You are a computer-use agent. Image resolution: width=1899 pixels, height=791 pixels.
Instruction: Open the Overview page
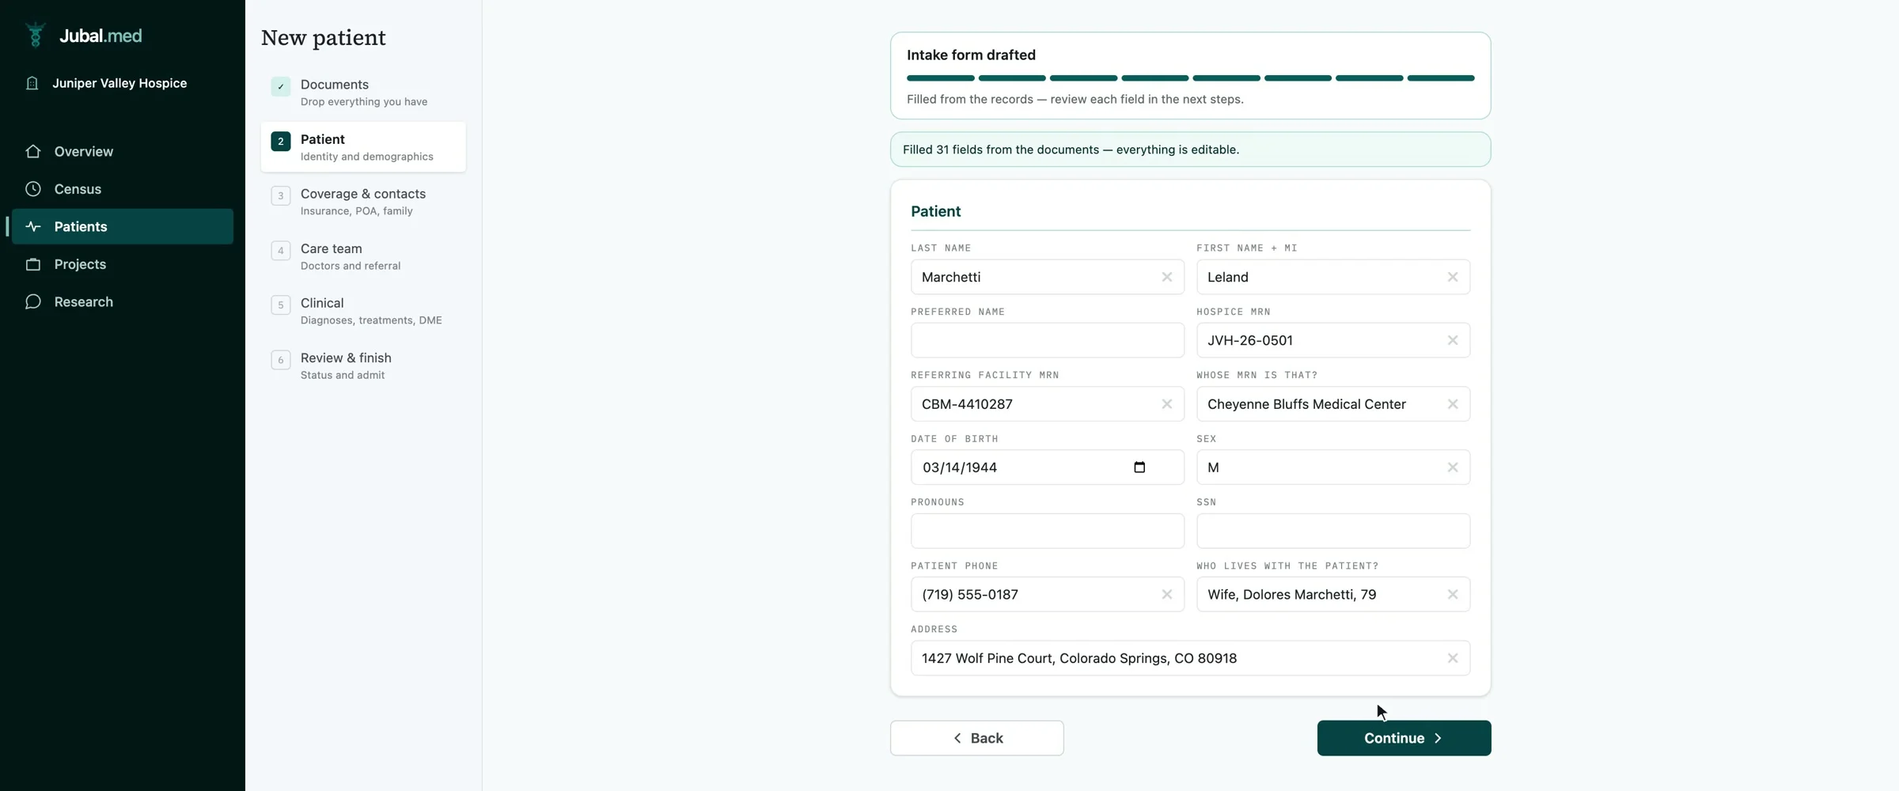(x=123, y=151)
